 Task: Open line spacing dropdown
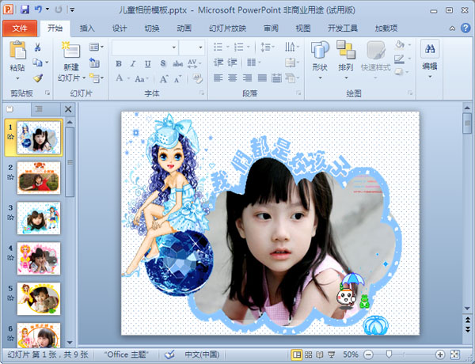point(268,47)
